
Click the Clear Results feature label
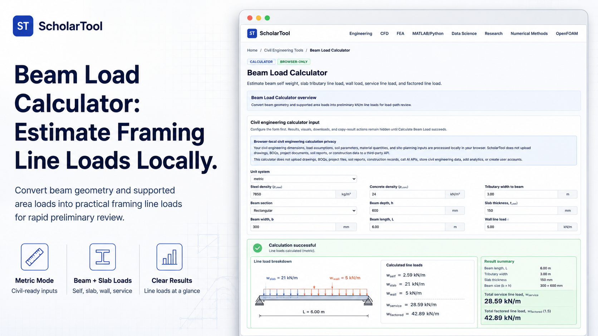tap(172, 281)
